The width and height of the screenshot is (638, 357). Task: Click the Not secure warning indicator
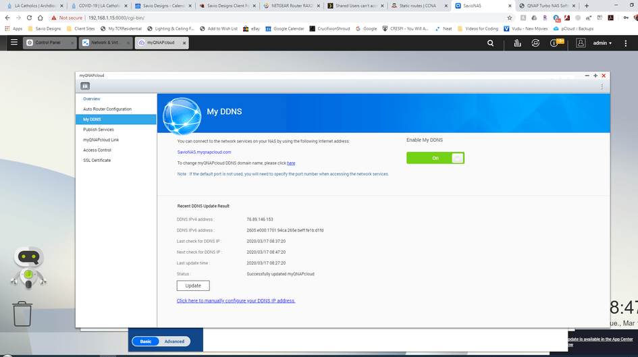67,18
